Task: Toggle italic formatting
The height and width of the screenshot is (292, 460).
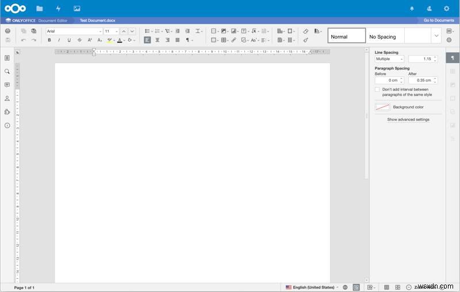Action: [59, 40]
